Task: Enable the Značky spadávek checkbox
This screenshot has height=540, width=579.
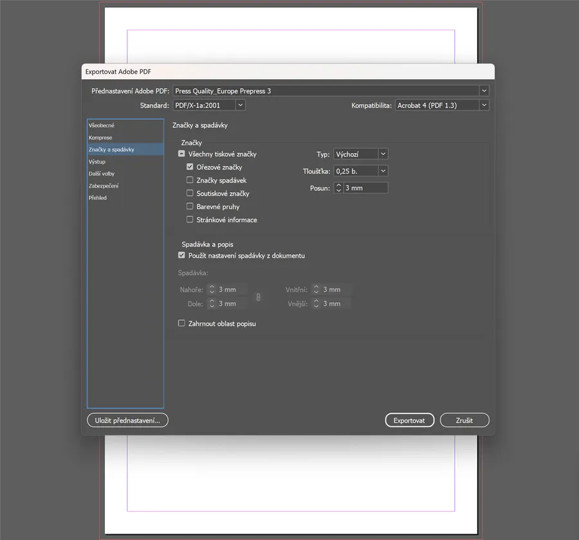Action: pos(190,180)
